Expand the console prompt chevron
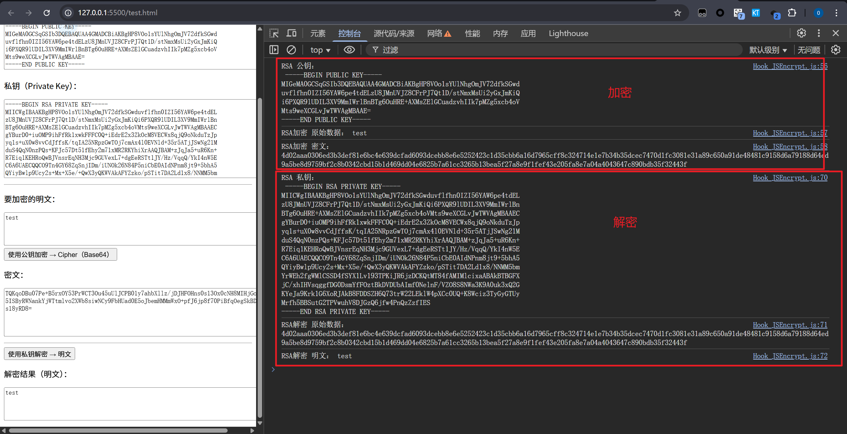Viewport: 847px width, 434px height. [273, 369]
